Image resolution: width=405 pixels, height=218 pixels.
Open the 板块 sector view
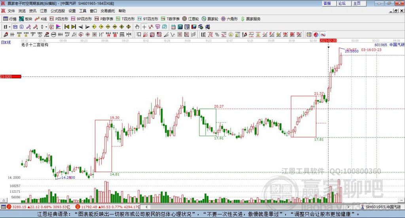pos(26,19)
